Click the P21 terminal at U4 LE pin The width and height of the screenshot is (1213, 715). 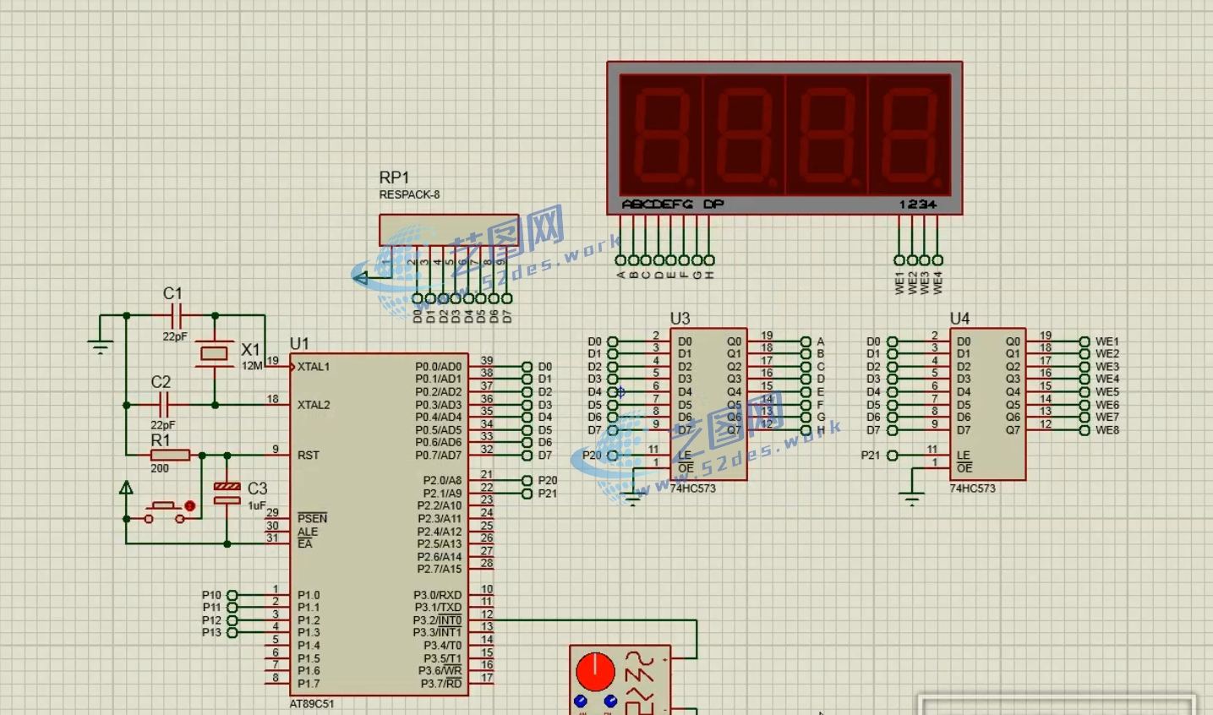click(893, 456)
